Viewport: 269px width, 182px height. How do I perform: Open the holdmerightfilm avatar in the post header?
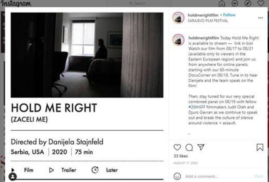pos(179,18)
